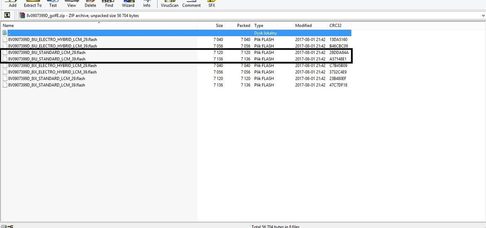Click CRC32 value 3732C4E9
The width and height of the screenshot is (486, 228).
(x=338, y=72)
